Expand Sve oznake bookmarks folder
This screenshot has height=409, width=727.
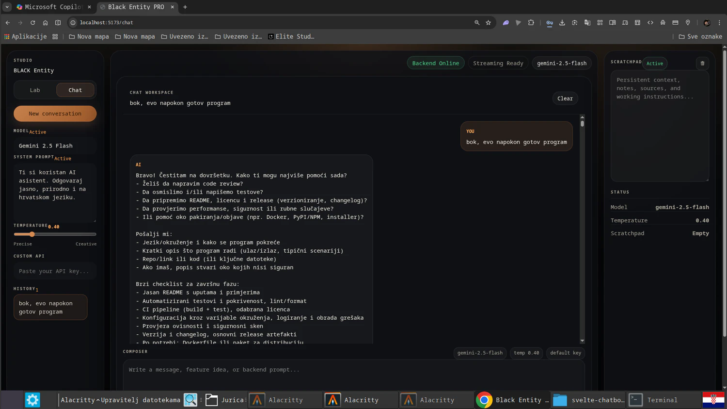pyautogui.click(x=700, y=37)
